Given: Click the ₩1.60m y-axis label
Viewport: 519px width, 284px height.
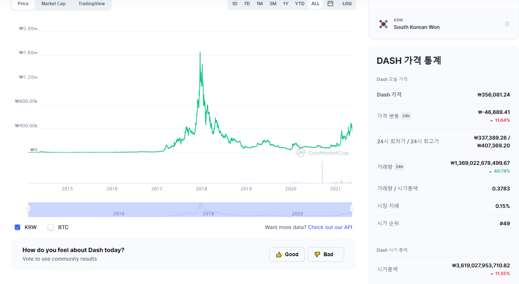Looking at the screenshot, I should pos(28,53).
